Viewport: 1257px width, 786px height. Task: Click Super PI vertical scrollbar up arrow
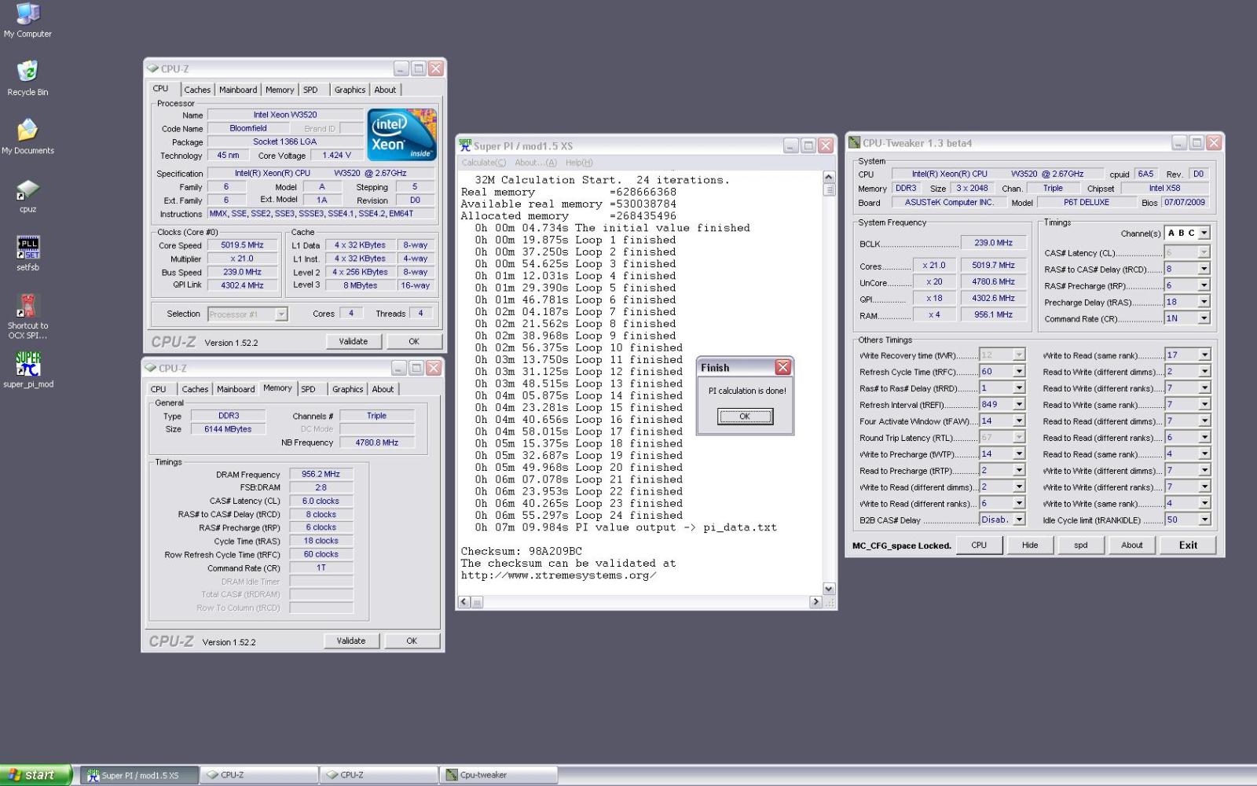coord(829,177)
